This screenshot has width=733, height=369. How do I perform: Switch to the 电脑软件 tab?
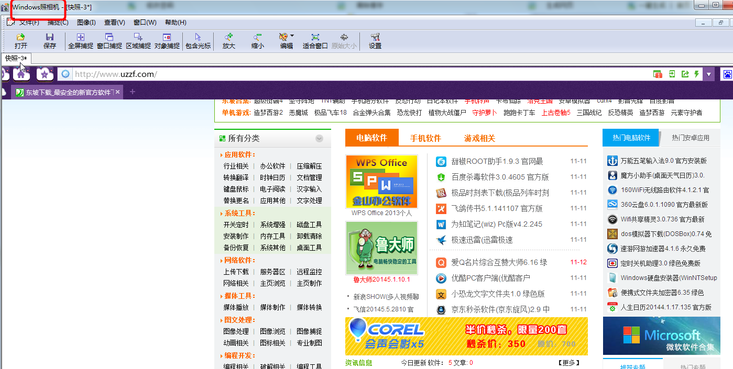click(371, 138)
